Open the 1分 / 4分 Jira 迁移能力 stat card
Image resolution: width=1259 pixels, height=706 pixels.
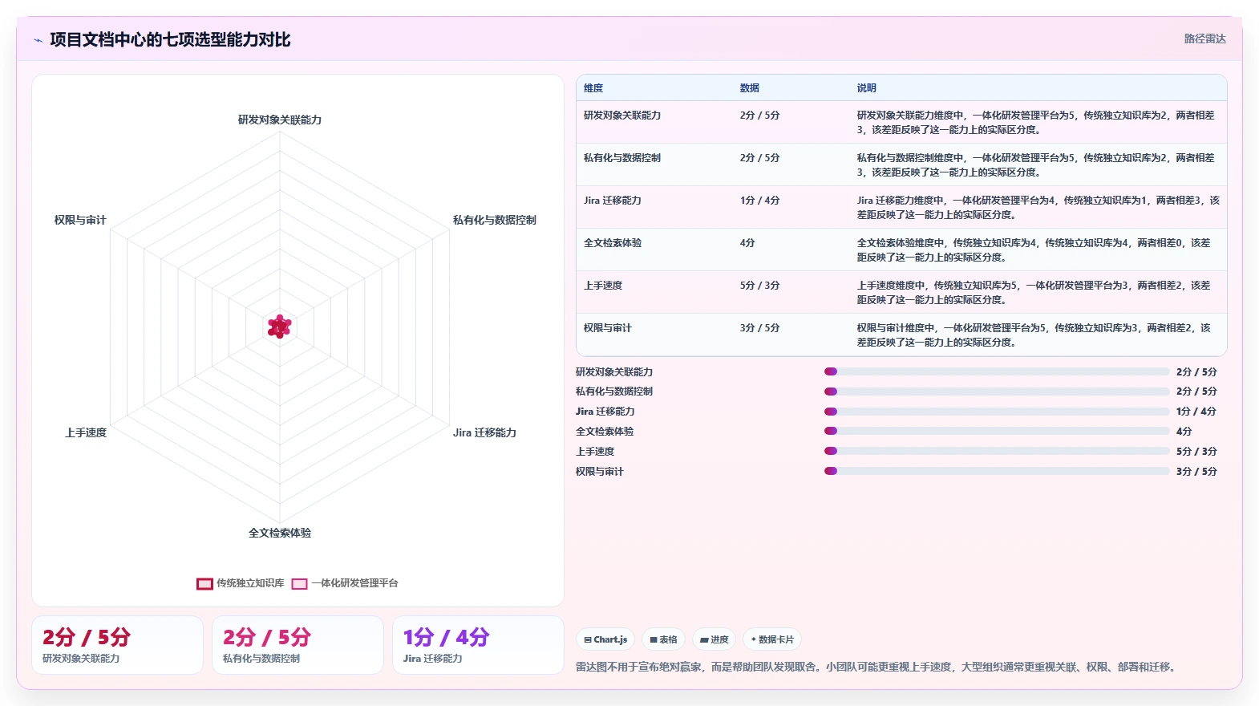click(x=478, y=645)
